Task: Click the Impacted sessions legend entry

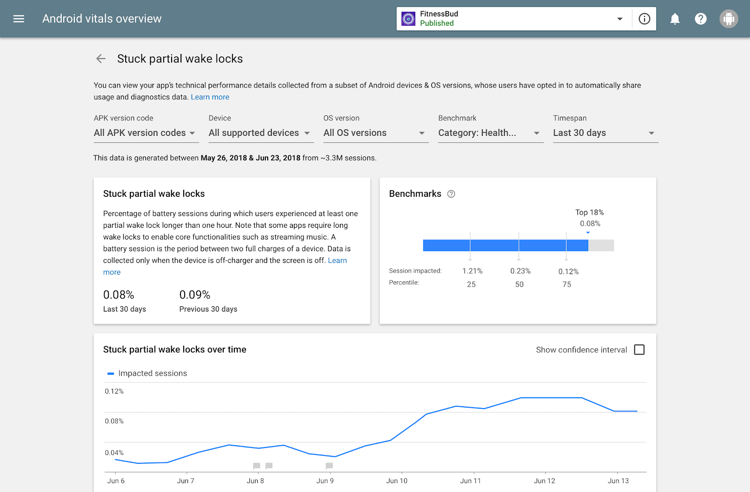Action: pyautogui.click(x=147, y=373)
